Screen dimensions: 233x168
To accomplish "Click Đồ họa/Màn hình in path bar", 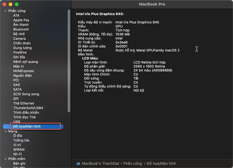I will pyautogui.click(x=161, y=164).
